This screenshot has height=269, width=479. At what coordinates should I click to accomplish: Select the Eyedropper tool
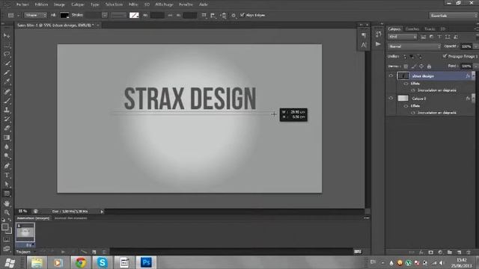tap(7, 82)
